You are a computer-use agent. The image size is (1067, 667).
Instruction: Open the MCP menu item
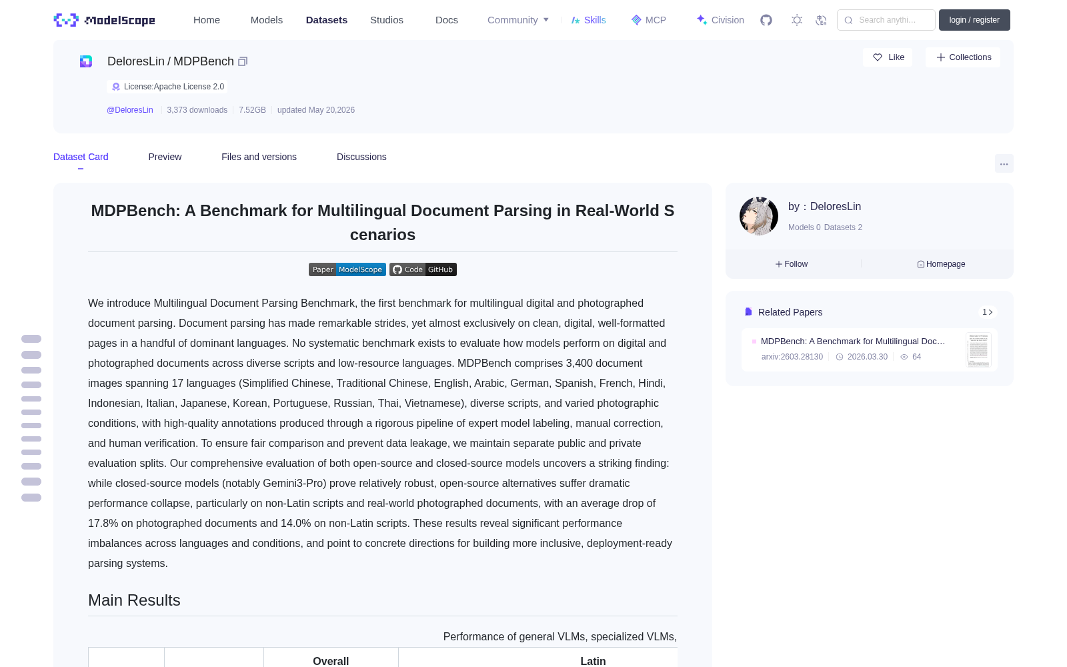pyautogui.click(x=648, y=20)
